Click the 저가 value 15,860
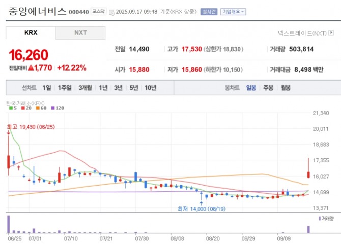The height and width of the screenshot is (247, 341). [x=192, y=69]
